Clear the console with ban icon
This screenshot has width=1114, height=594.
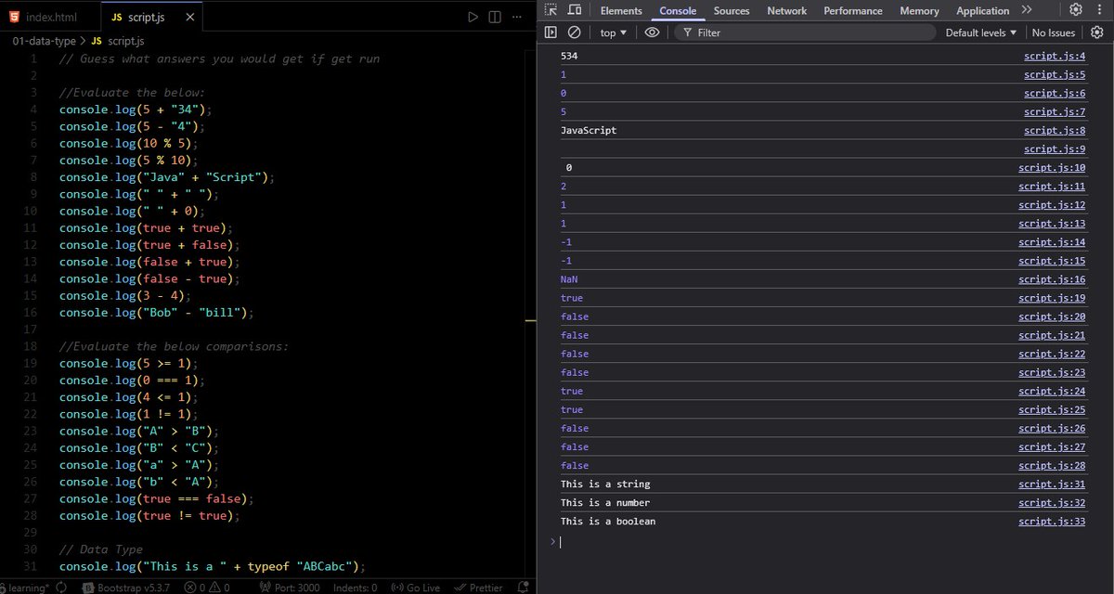pos(575,32)
